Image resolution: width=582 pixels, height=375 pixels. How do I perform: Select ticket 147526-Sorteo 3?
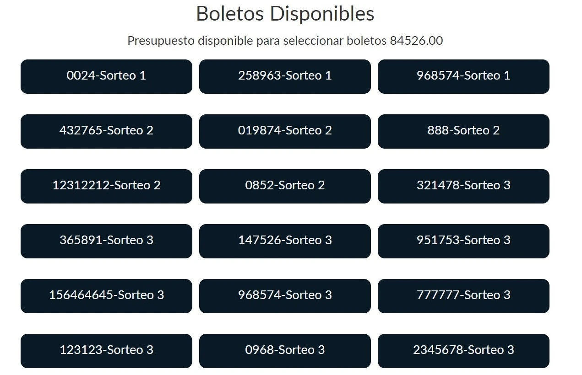coord(285,241)
